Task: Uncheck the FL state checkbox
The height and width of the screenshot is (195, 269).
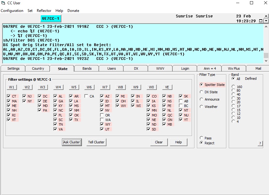Action: 55,115
